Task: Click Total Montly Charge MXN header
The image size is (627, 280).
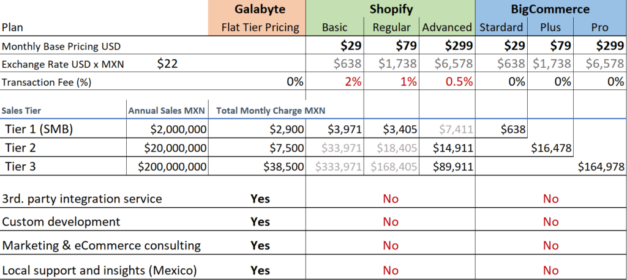Action: coord(271,111)
